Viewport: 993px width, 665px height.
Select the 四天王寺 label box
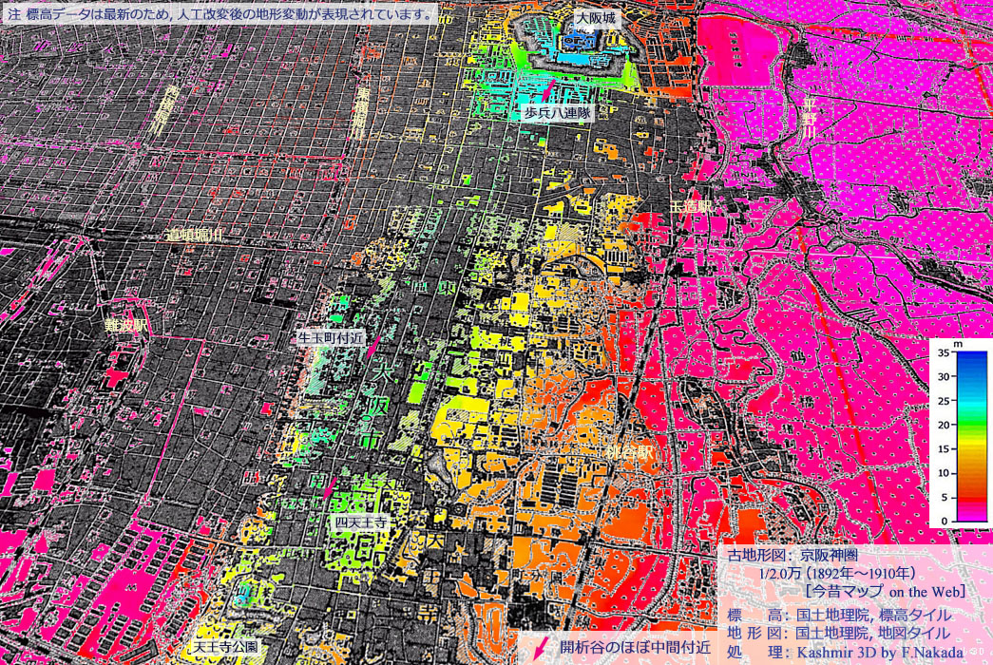(x=361, y=522)
